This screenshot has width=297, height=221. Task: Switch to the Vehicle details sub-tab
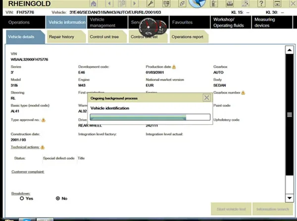point(25,37)
